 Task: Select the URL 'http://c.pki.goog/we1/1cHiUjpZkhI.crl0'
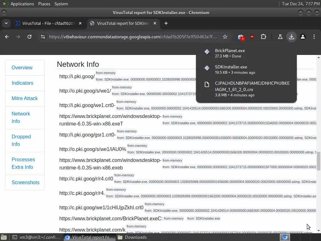[101, 208]
